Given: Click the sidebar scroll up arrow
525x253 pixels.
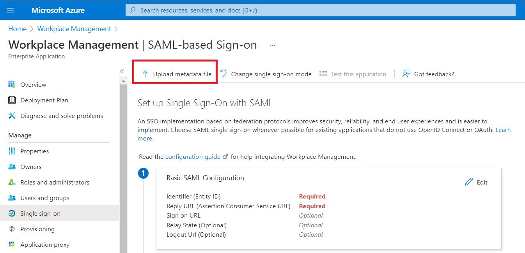Looking at the screenshot, I should click(x=123, y=81).
